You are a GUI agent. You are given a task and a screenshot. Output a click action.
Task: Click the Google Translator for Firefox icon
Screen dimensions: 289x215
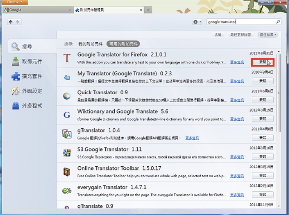(x=67, y=58)
